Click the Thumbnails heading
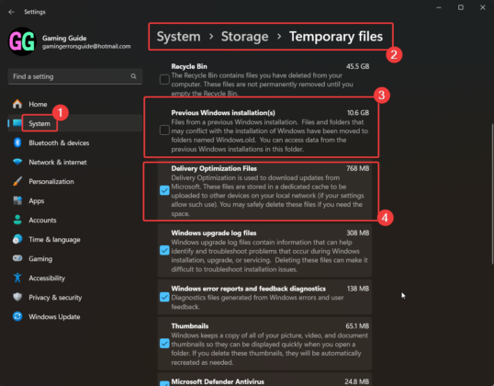Image resolution: width=494 pixels, height=386 pixels. click(x=190, y=326)
